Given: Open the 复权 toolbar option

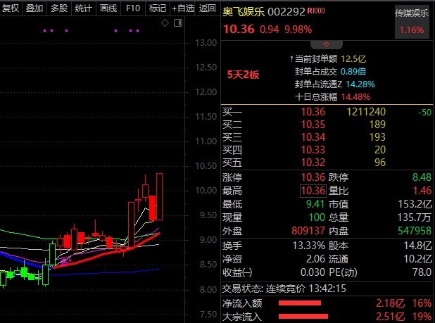Looking at the screenshot, I should pos(11,8).
